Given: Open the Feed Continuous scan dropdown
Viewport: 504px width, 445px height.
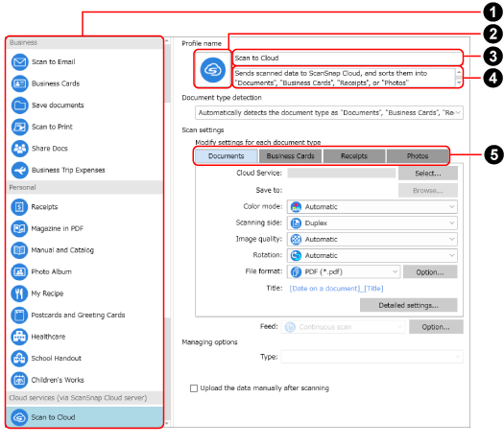Looking at the screenshot, I should point(343,327).
